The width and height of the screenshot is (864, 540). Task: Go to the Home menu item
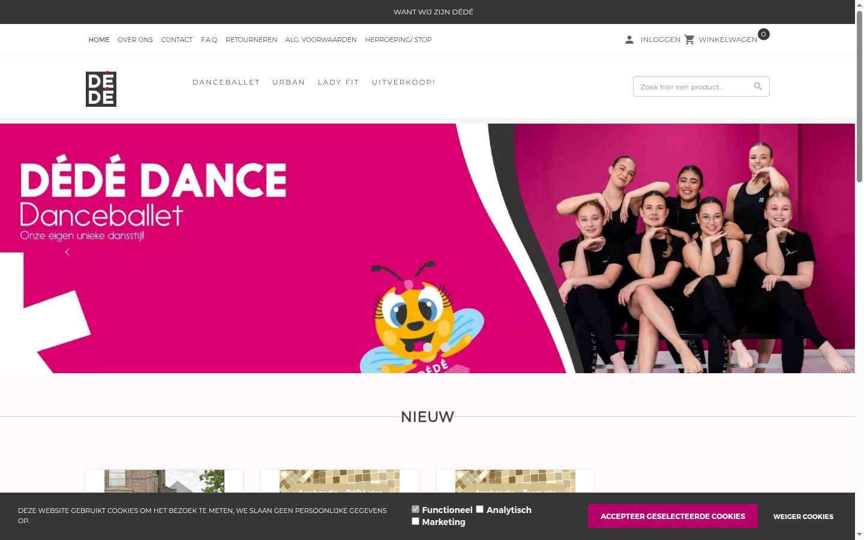tap(99, 40)
